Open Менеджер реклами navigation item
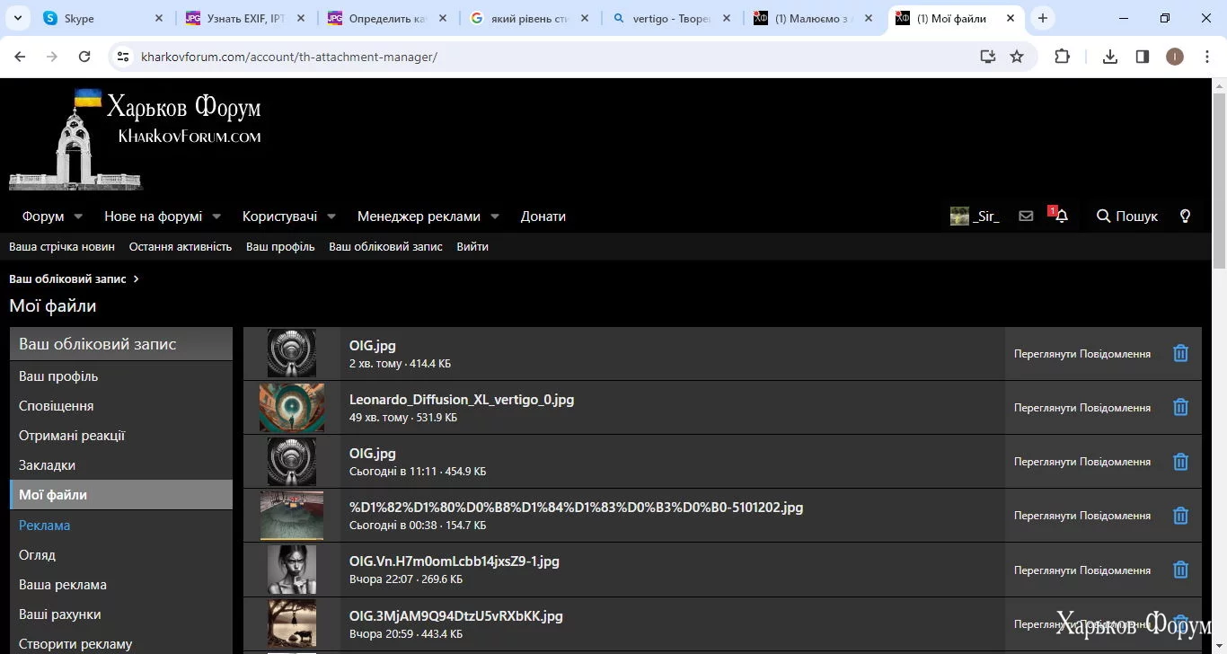This screenshot has height=654, width=1227. point(419,217)
